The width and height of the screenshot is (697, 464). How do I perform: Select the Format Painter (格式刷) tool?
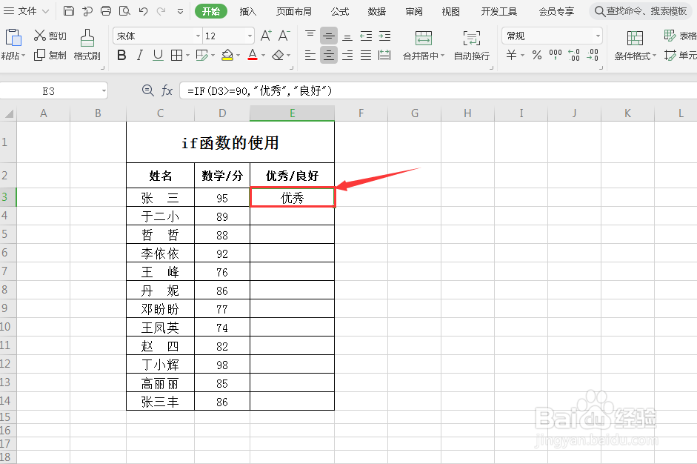87,44
